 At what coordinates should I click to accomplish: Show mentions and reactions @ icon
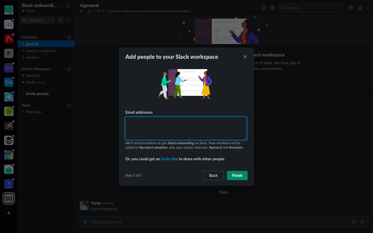click(x=351, y=8)
